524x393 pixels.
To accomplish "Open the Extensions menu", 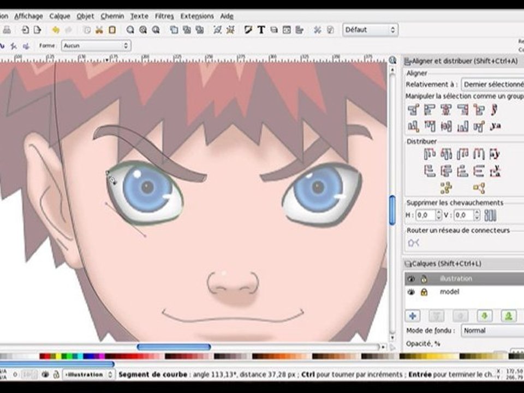I will click(x=197, y=16).
